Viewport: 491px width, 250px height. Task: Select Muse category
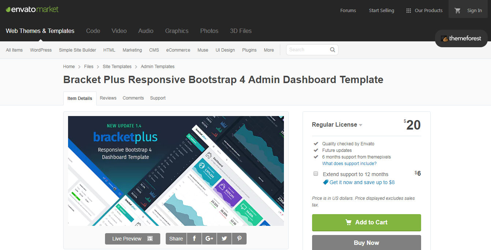point(203,50)
